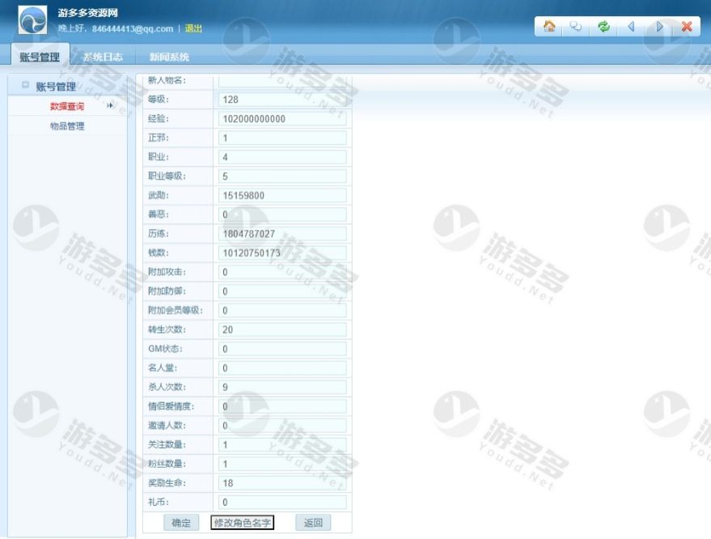Go back using the left arrow icon
Screen dimensions: 711x539
[631, 27]
